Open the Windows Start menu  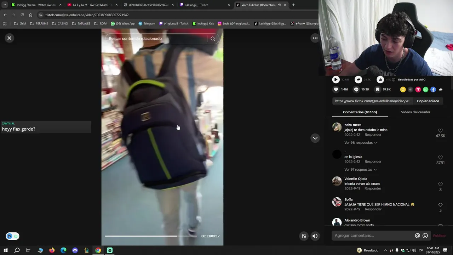pos(6,250)
